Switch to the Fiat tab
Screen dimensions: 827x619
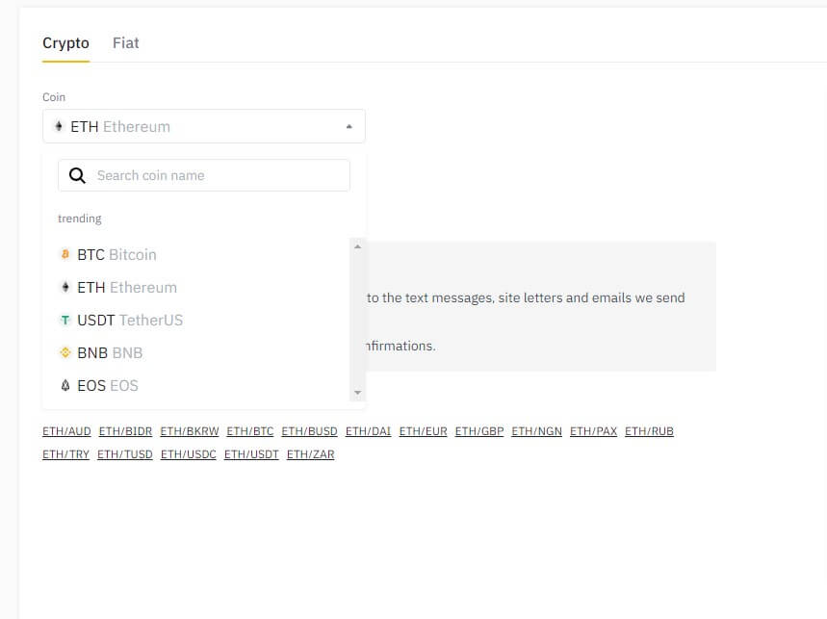click(126, 43)
